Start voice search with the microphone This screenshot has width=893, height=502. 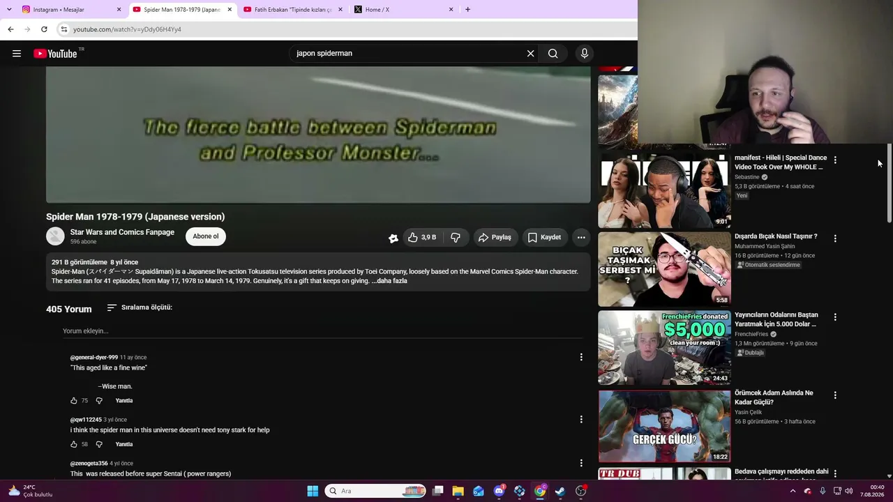point(585,54)
